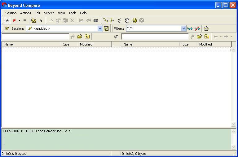
Task: Click the right folder path input field
Action: pos(155,37)
